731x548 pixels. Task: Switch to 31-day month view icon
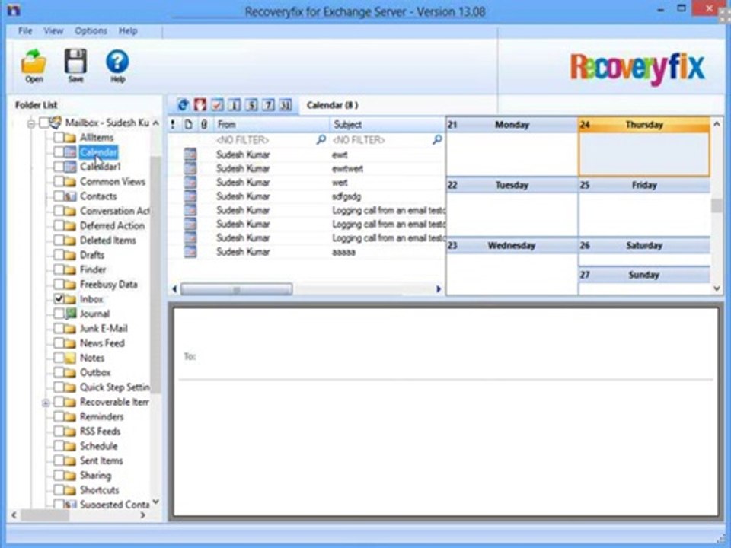285,105
